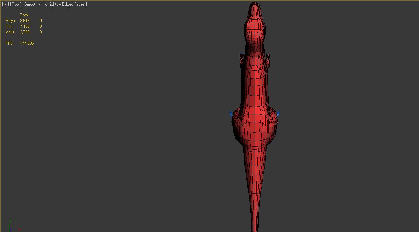This screenshot has width=419, height=232.
Task: Select the vertex count value 3,789
Action: (x=25, y=32)
